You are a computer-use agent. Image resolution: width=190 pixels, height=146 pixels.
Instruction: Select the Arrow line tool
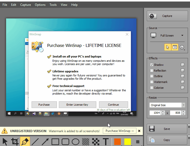pos(45,141)
